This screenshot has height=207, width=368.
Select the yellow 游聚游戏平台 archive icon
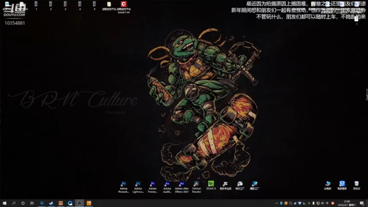tap(109, 6)
